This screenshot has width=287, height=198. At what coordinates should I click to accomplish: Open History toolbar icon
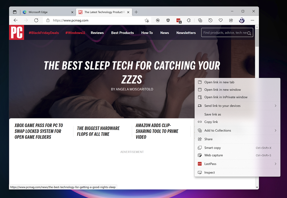(210, 20)
